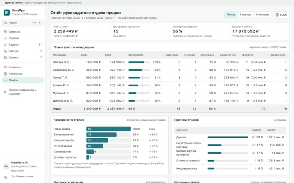294x183 pixels.
Task: Click the ОкнаПро logo icon
Action: coord(7,13)
